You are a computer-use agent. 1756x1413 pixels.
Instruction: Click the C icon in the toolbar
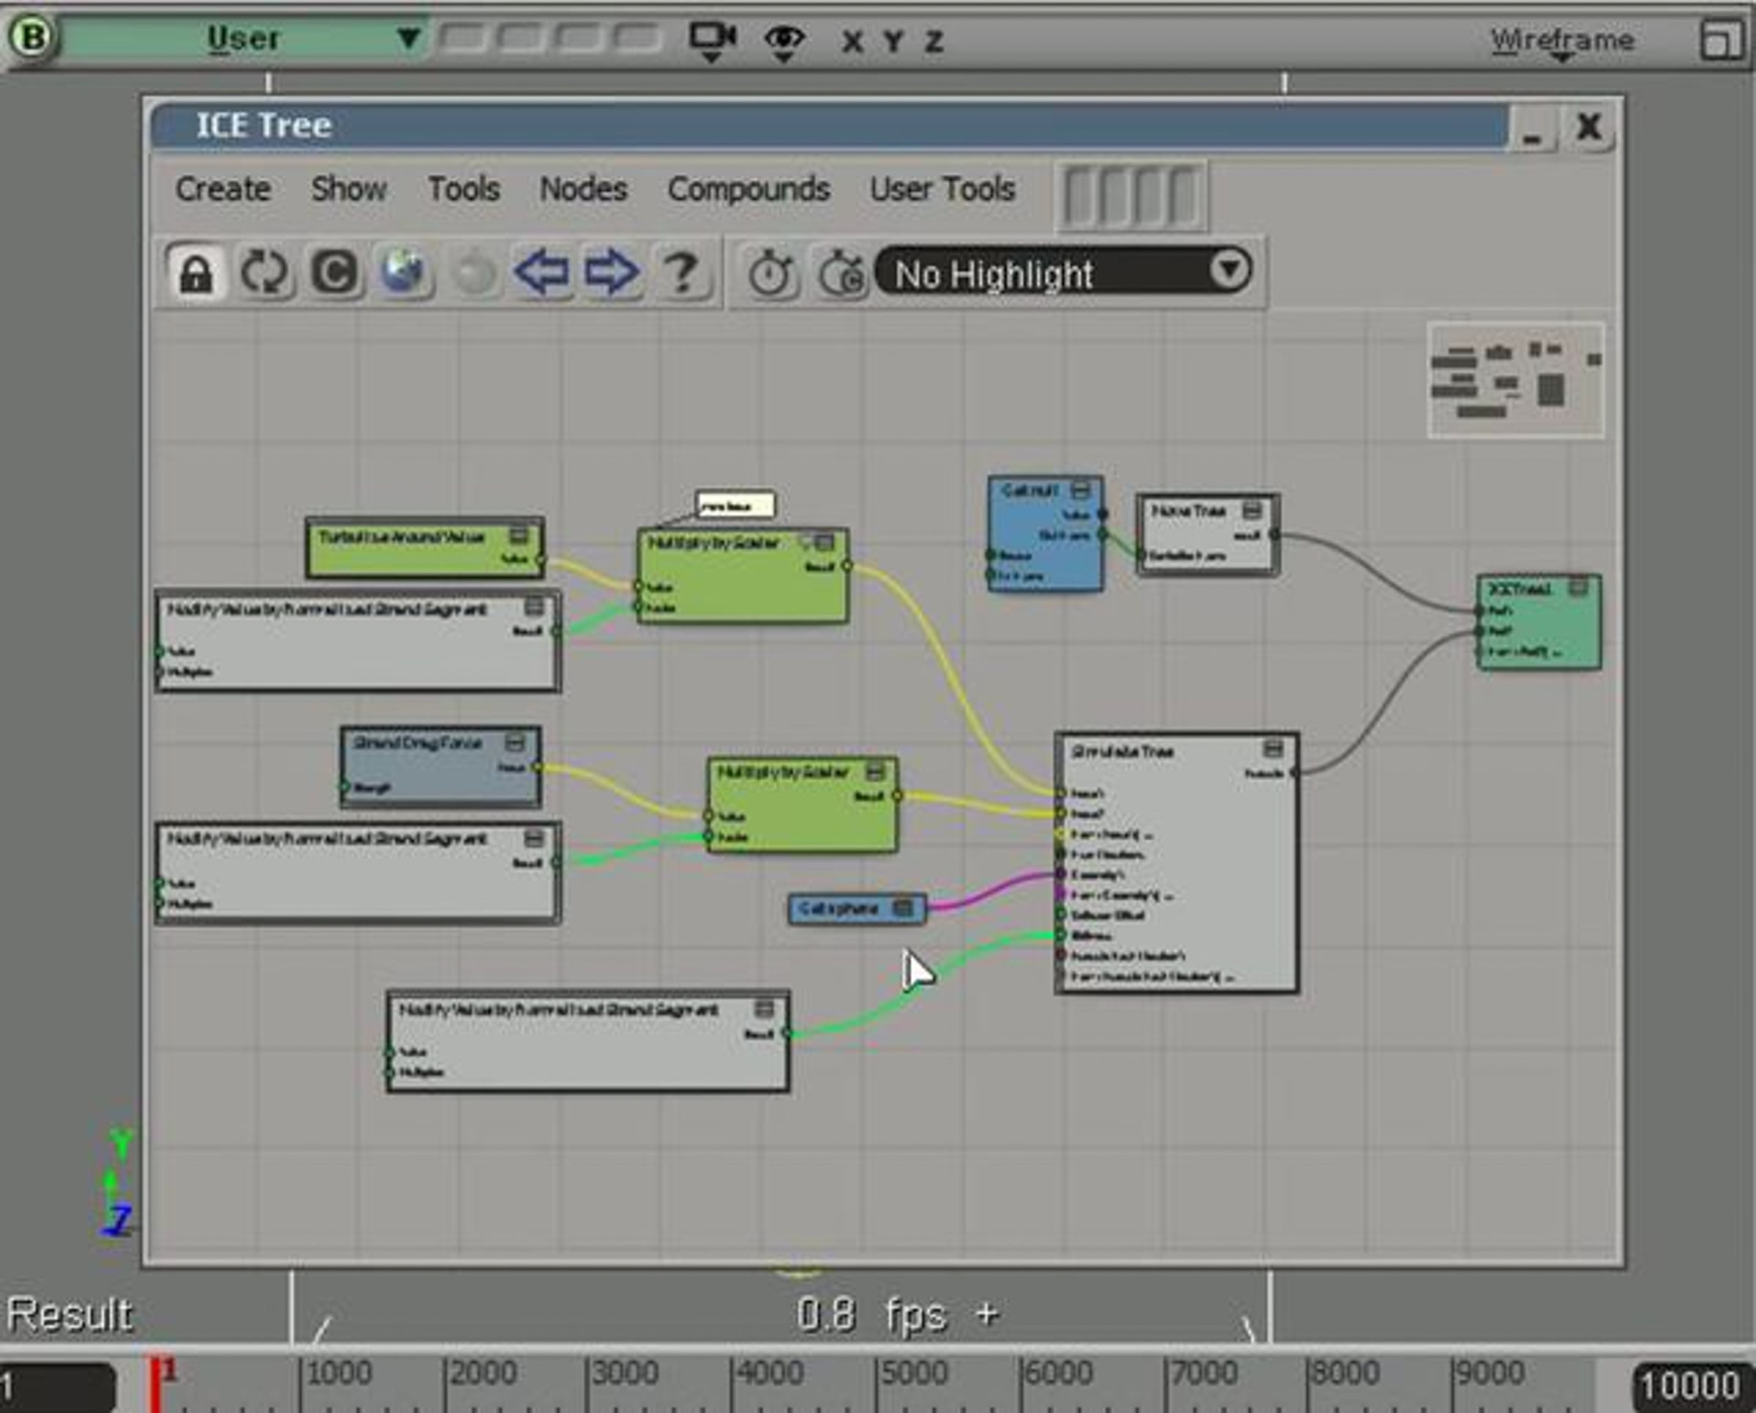click(334, 272)
